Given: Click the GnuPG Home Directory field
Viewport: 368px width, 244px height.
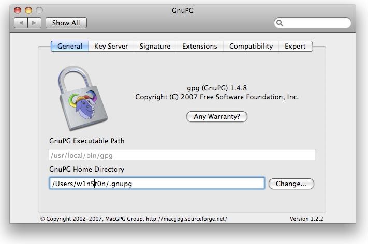Looking at the screenshot, I should [x=156, y=184].
